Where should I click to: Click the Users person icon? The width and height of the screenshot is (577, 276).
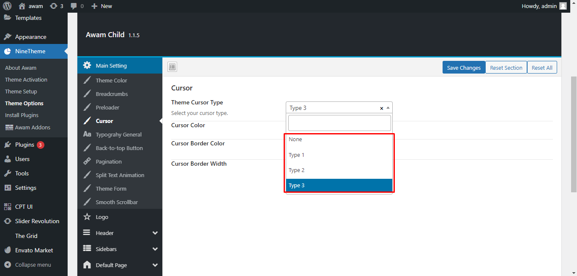tap(8, 159)
